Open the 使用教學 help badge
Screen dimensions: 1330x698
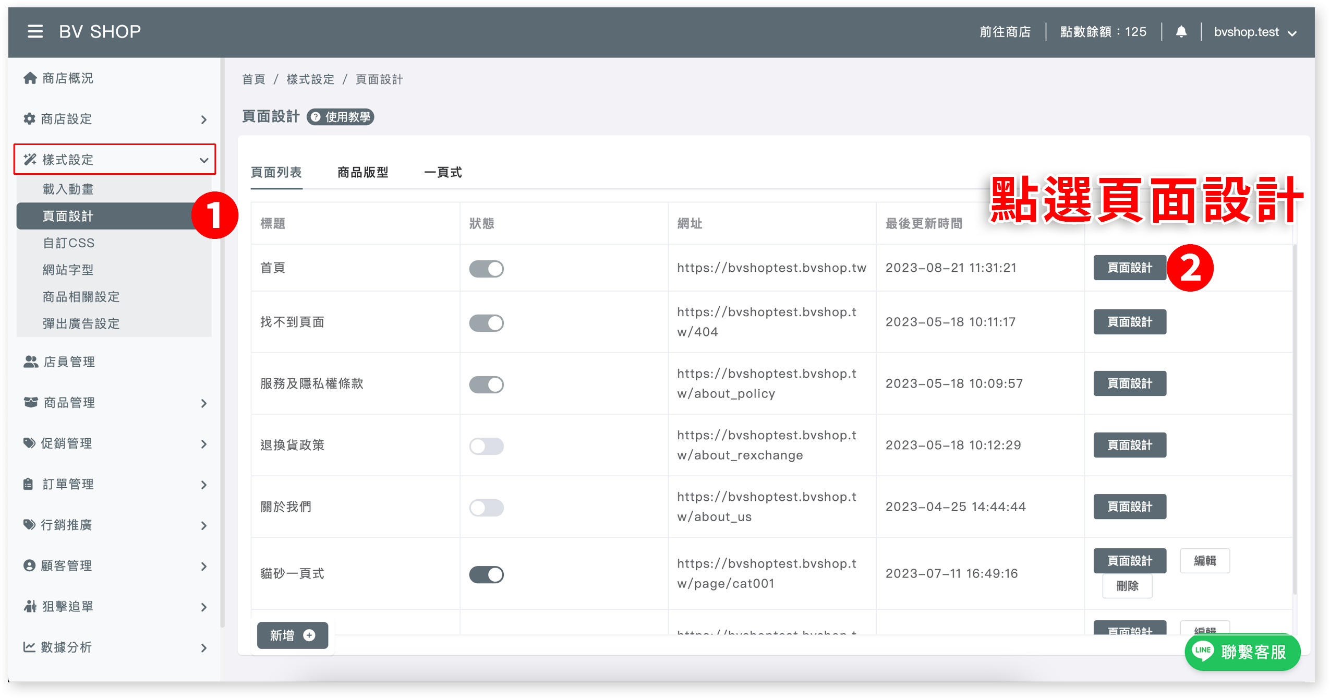point(340,117)
